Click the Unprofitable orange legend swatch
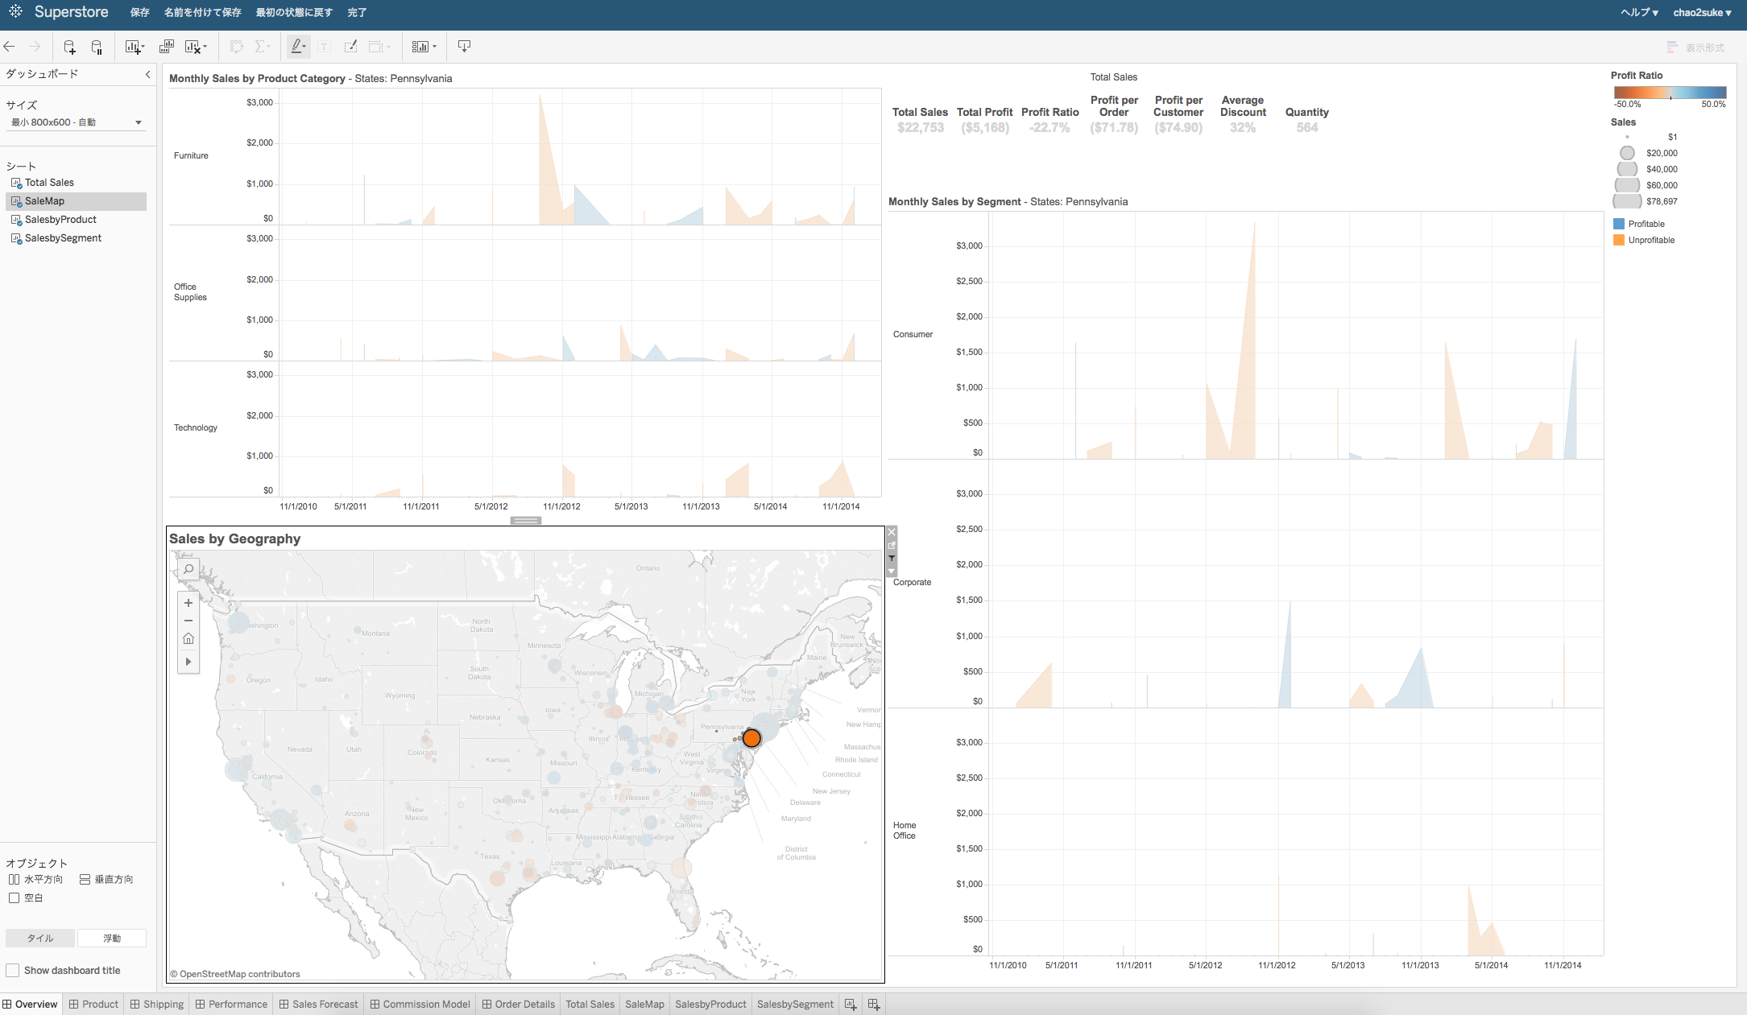1747x1015 pixels. [1619, 240]
